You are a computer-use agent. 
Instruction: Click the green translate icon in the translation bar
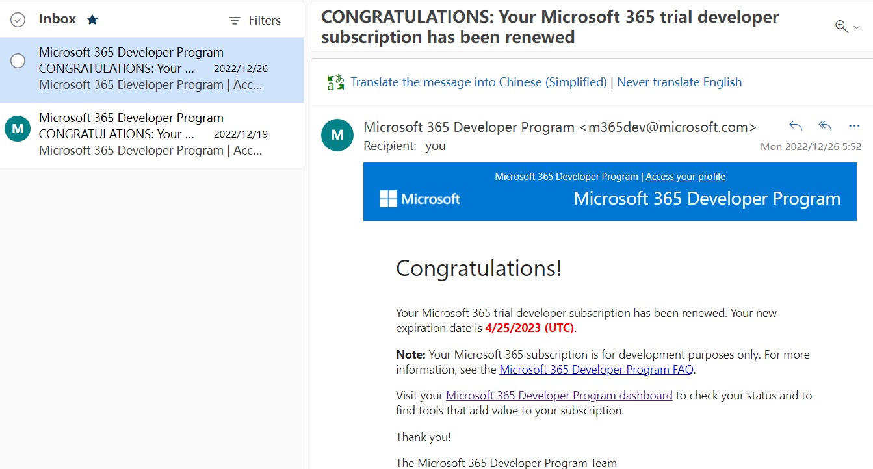coord(335,81)
